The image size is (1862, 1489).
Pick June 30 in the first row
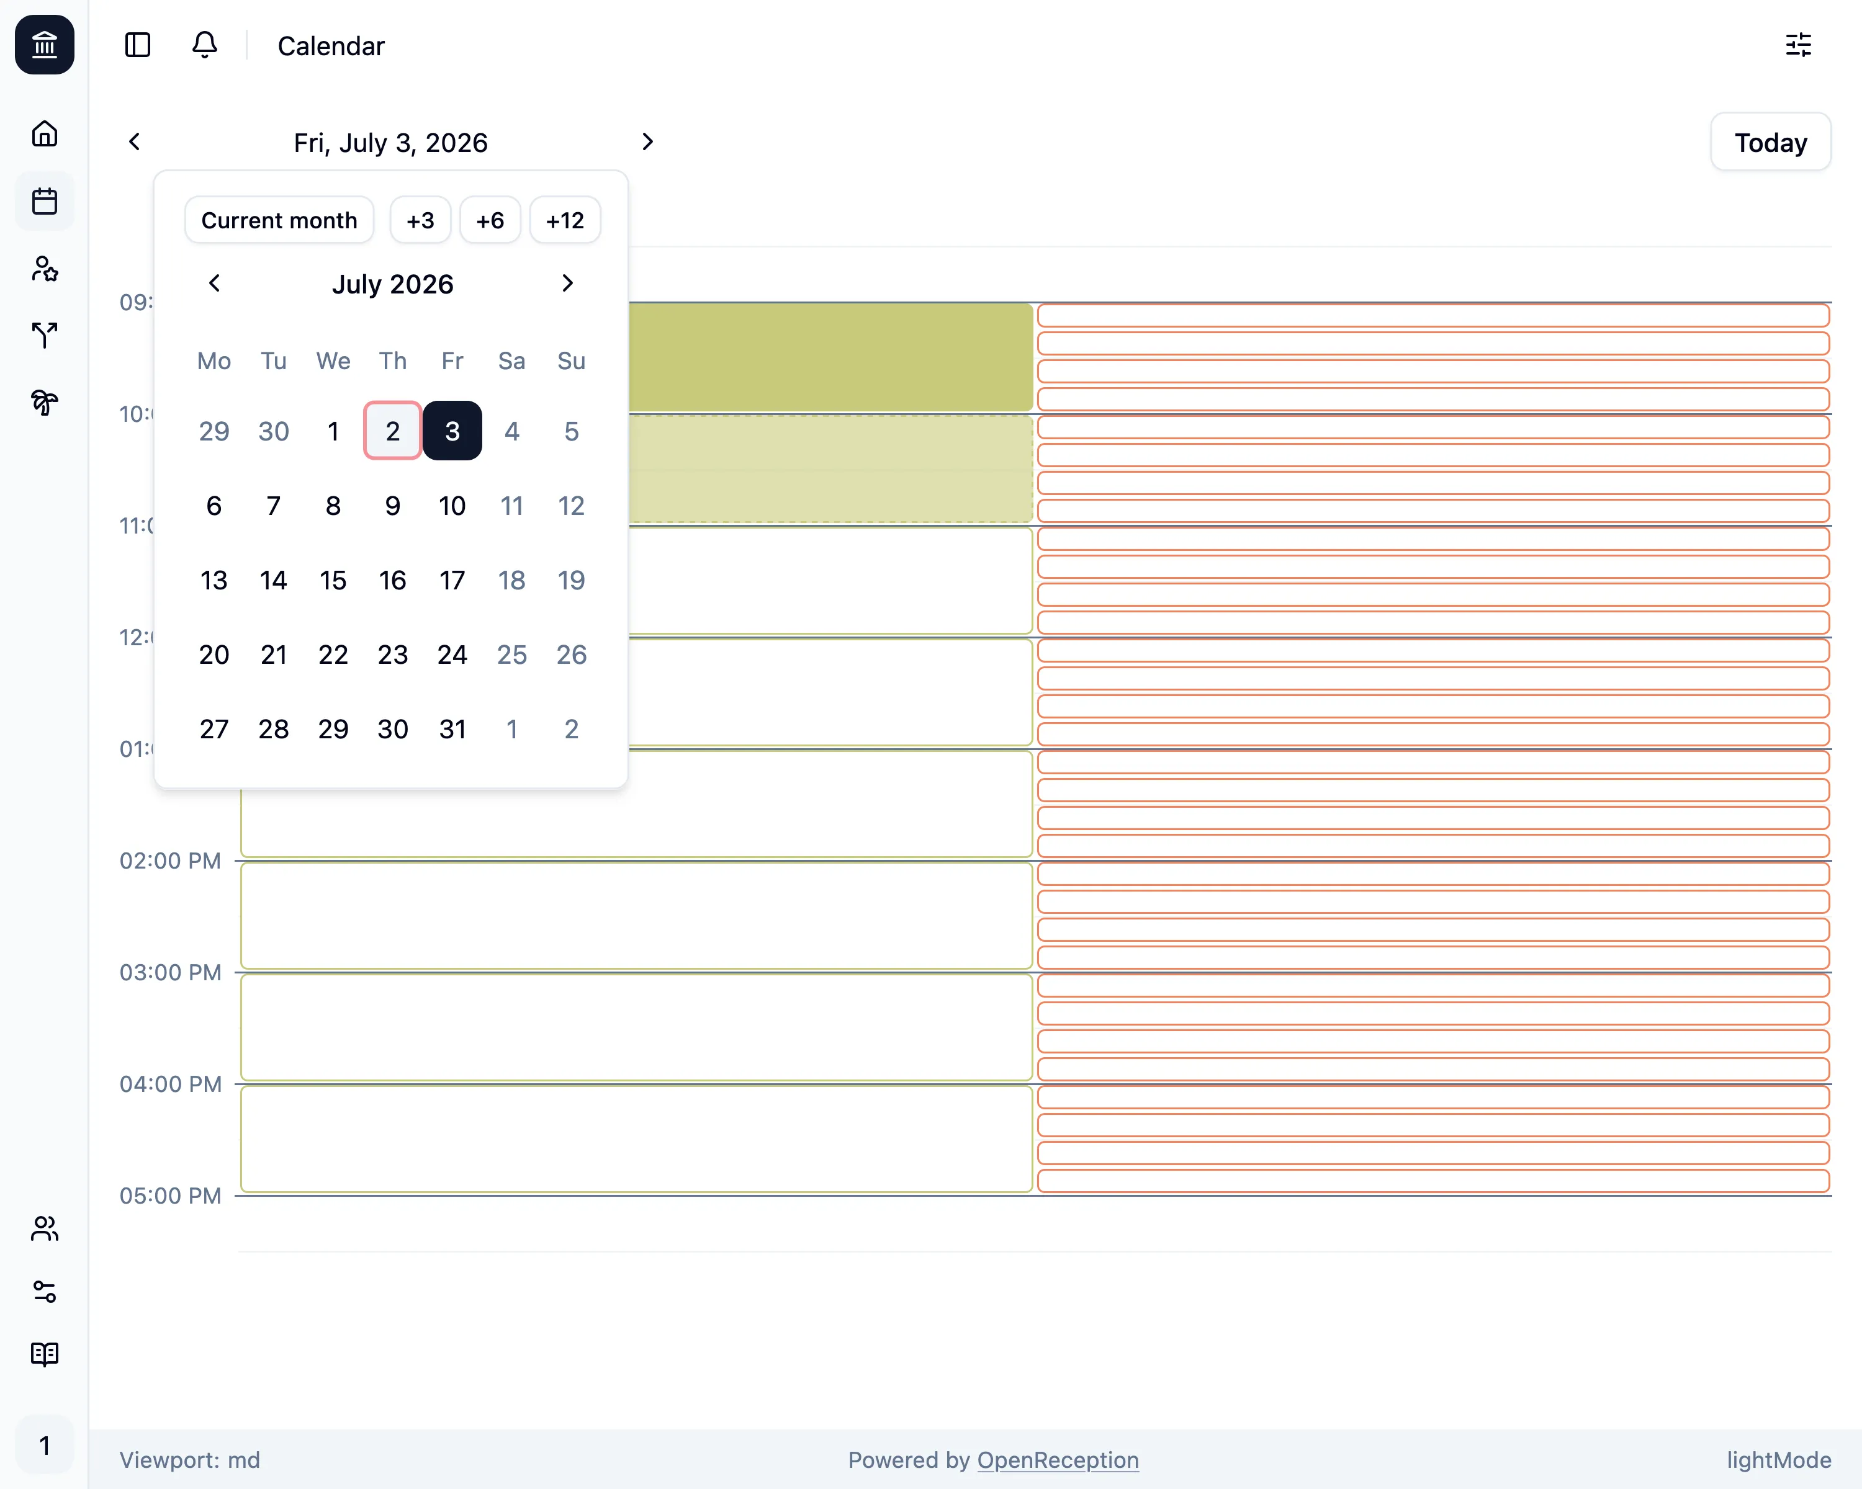click(274, 431)
